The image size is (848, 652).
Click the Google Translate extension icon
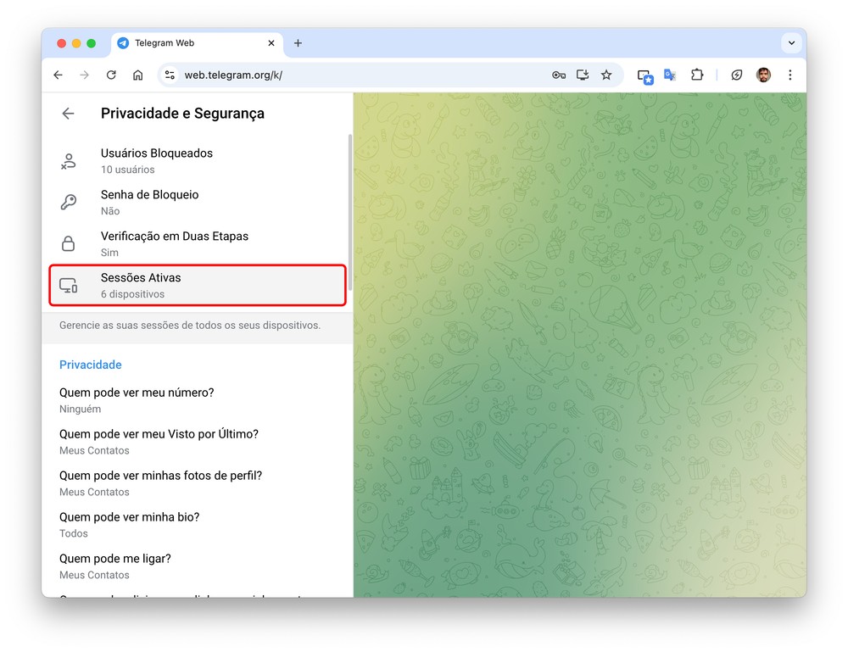point(670,75)
